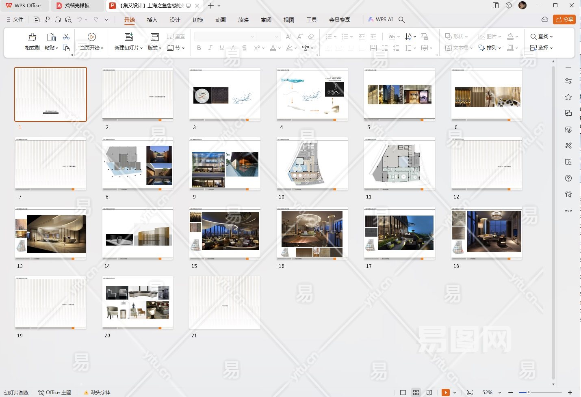Viewport: 581px width, 397px height.
Task: Expand the Layout (版式) dropdown
Action: coord(154,47)
